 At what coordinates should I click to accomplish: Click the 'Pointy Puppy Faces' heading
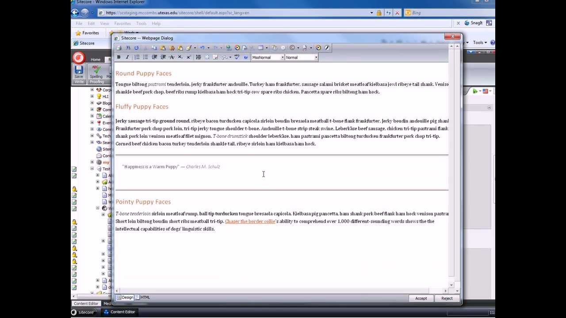click(143, 202)
